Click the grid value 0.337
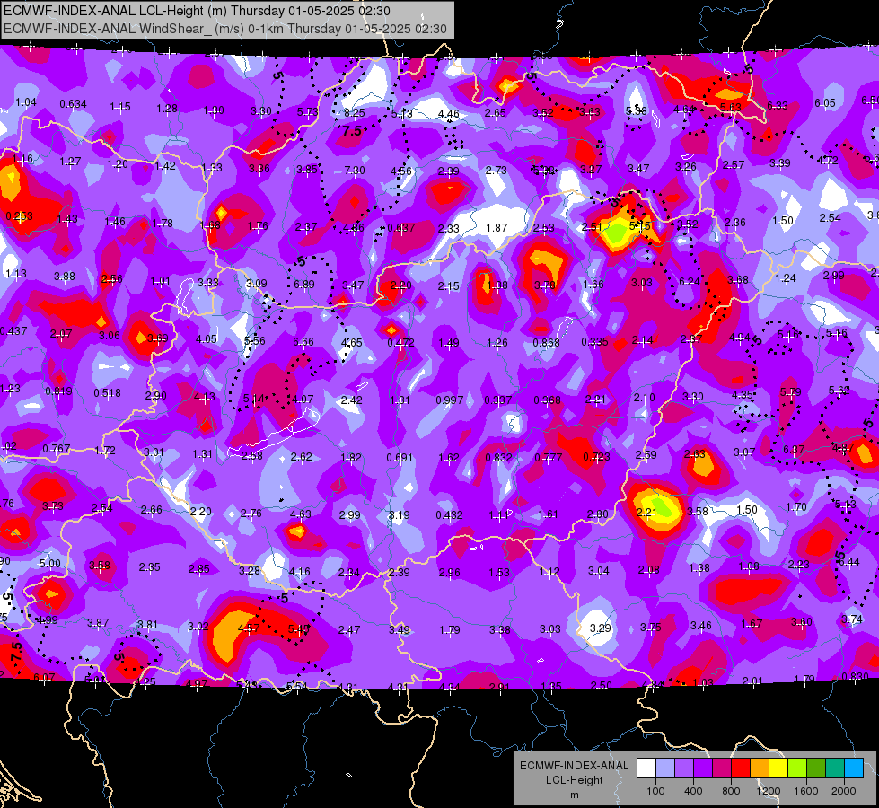Image resolution: width=879 pixels, height=808 pixels. (497, 400)
